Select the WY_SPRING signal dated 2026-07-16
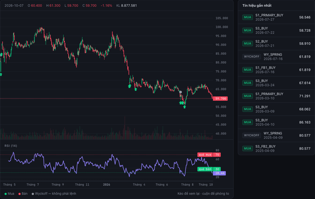 pos(276,57)
